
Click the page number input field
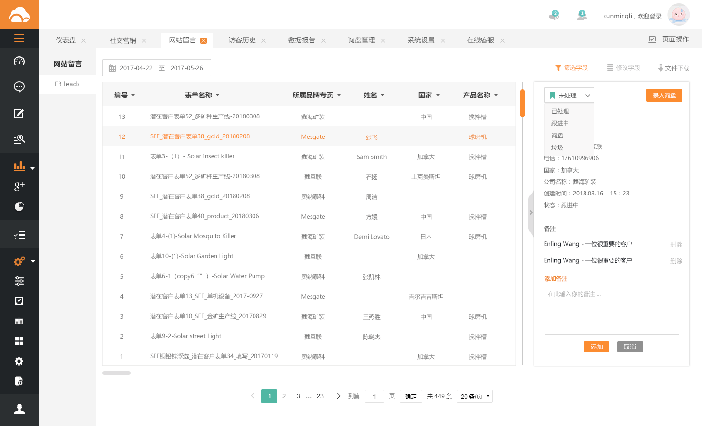click(374, 396)
